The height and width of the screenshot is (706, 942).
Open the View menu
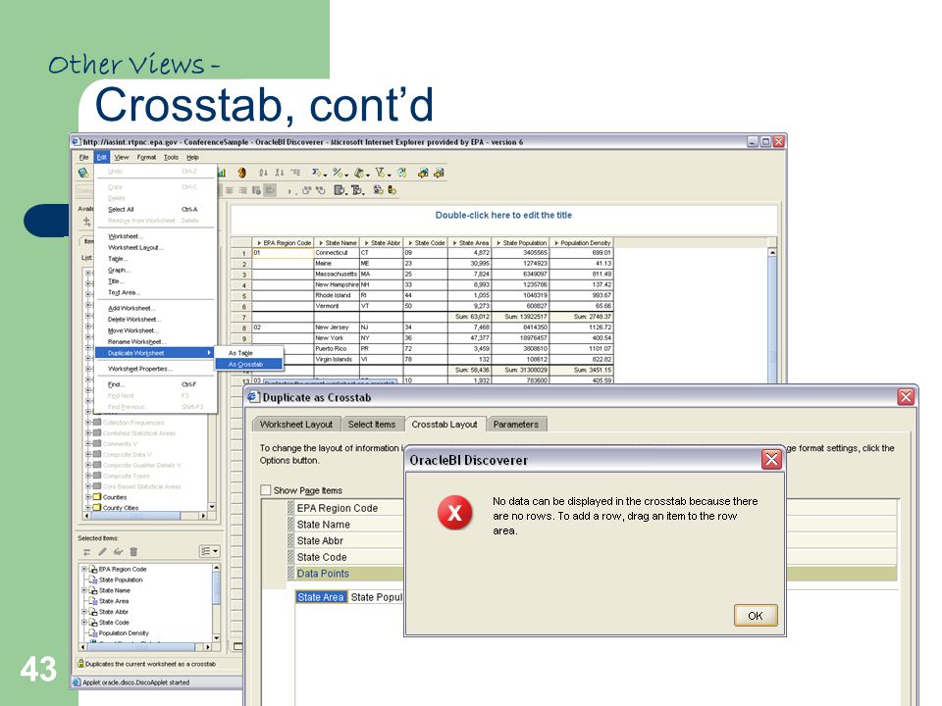122,157
